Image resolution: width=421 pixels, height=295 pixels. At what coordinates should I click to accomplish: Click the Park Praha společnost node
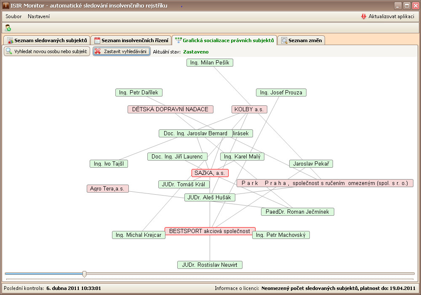click(325, 183)
